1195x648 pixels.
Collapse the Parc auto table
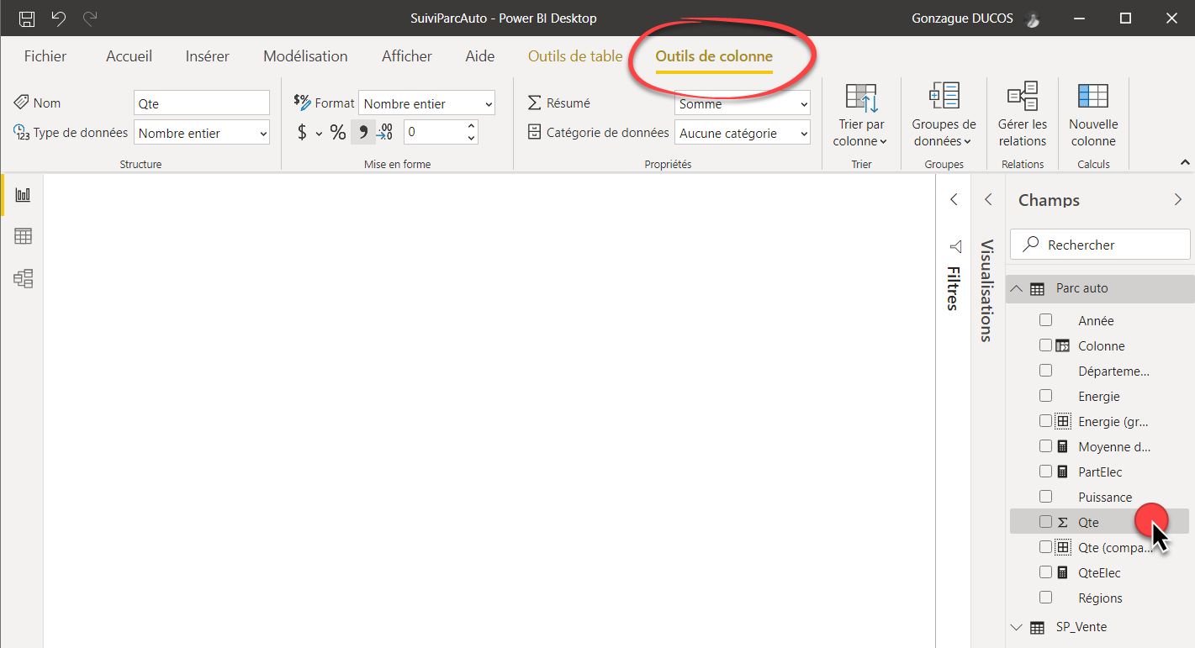pyautogui.click(x=1017, y=288)
